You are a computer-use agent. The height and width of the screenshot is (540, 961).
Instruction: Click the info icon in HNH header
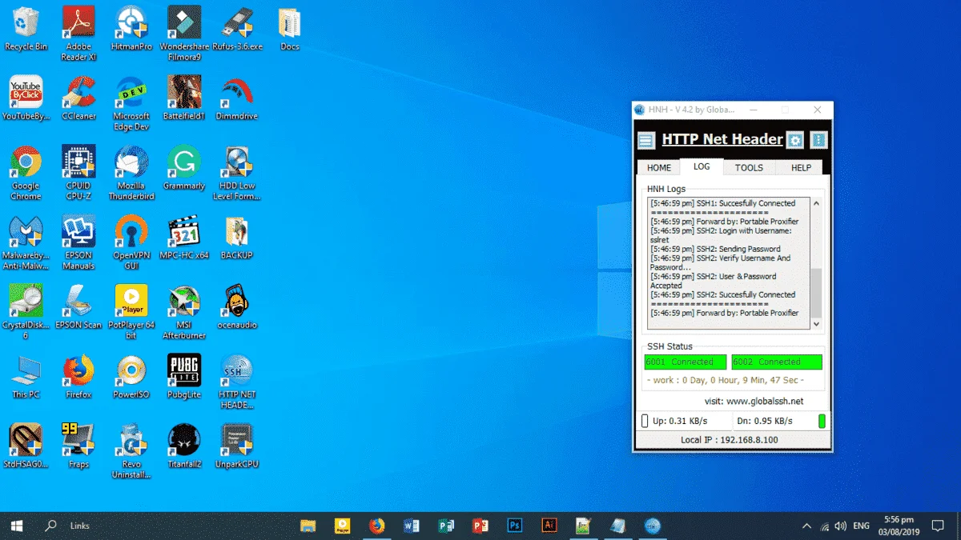pyautogui.click(x=818, y=140)
